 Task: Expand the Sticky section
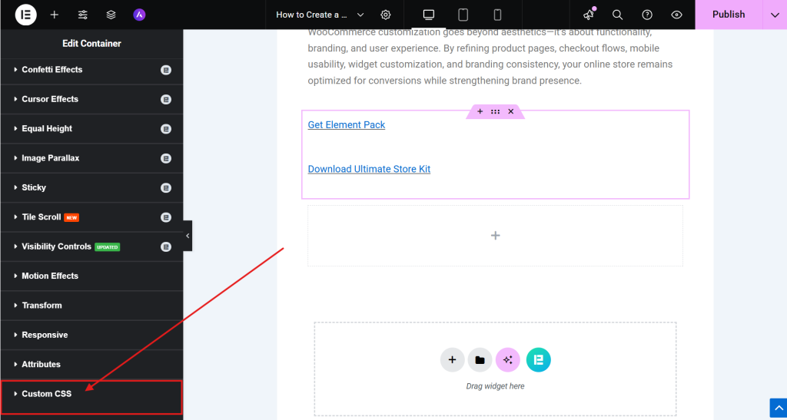91,187
